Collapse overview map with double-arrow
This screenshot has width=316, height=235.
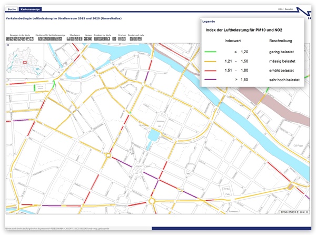pos(8,46)
